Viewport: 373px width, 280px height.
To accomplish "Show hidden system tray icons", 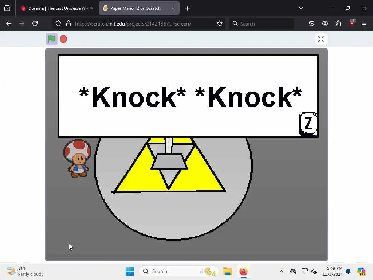I will 282,271.
